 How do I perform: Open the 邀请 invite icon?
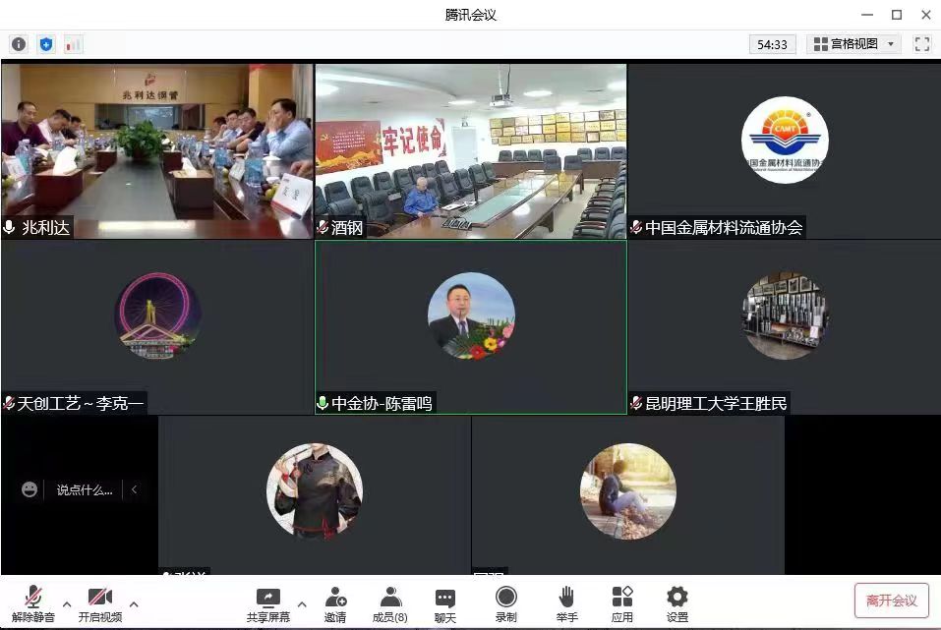(335, 603)
